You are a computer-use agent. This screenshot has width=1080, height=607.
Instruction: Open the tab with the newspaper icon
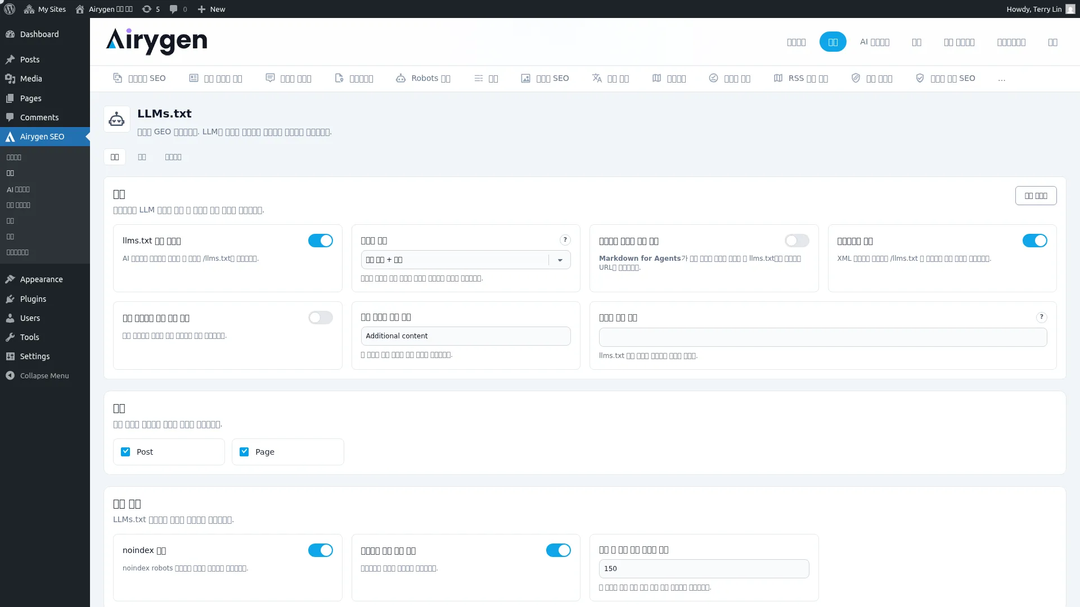(215, 78)
